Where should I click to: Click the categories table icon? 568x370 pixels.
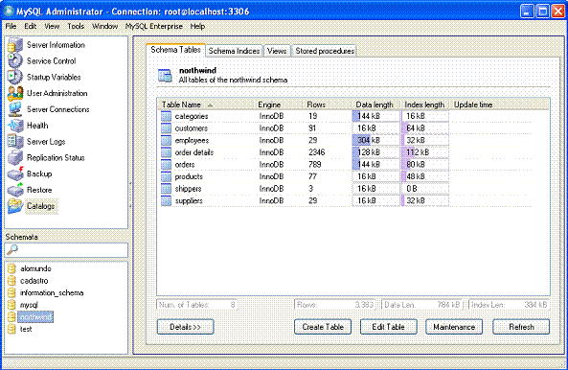(166, 116)
